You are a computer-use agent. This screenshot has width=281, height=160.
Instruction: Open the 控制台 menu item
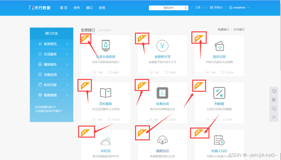[x=218, y=7]
